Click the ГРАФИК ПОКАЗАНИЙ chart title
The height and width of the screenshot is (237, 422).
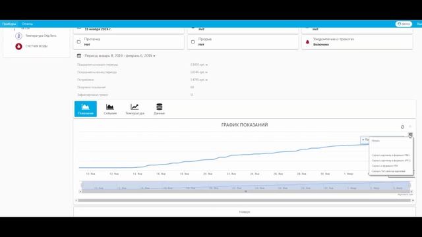click(x=245, y=125)
